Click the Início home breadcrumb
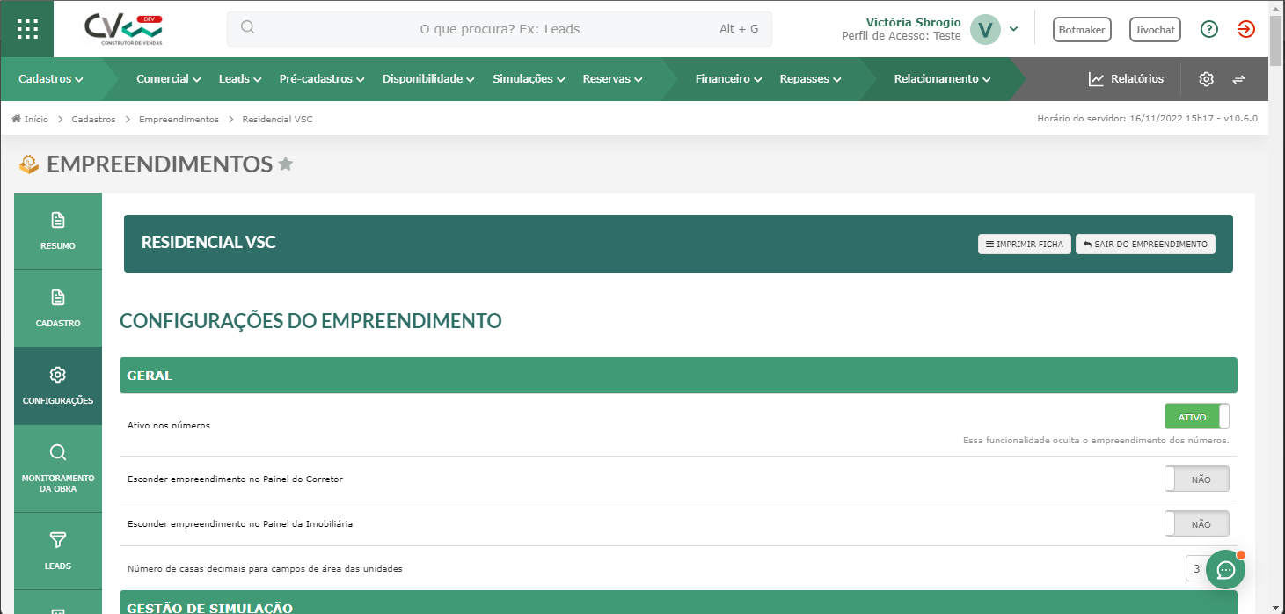The height and width of the screenshot is (614, 1285). (30, 119)
